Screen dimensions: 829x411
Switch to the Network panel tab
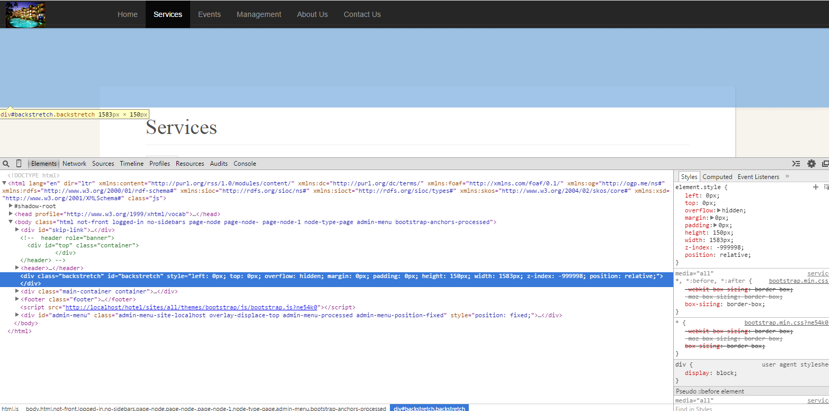74,164
